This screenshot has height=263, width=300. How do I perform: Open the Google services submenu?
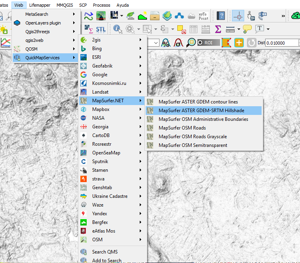click(113, 75)
